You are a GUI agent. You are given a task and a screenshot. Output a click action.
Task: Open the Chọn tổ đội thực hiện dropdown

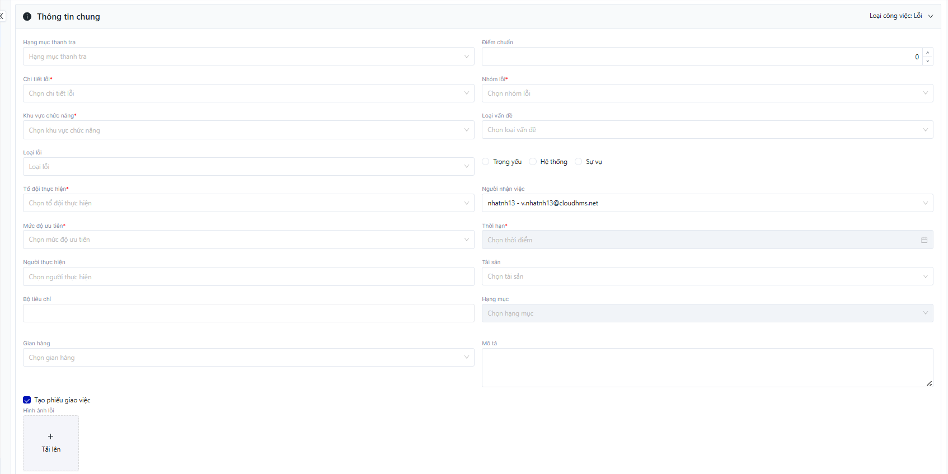(248, 203)
